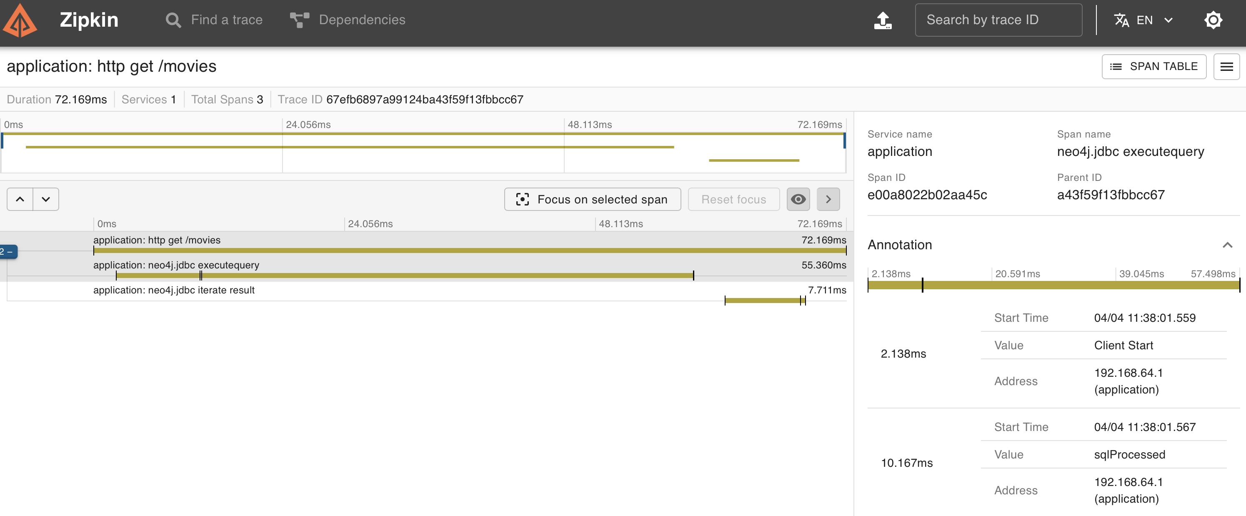Collapse the span tree with 2 – badge

[x=8, y=251]
